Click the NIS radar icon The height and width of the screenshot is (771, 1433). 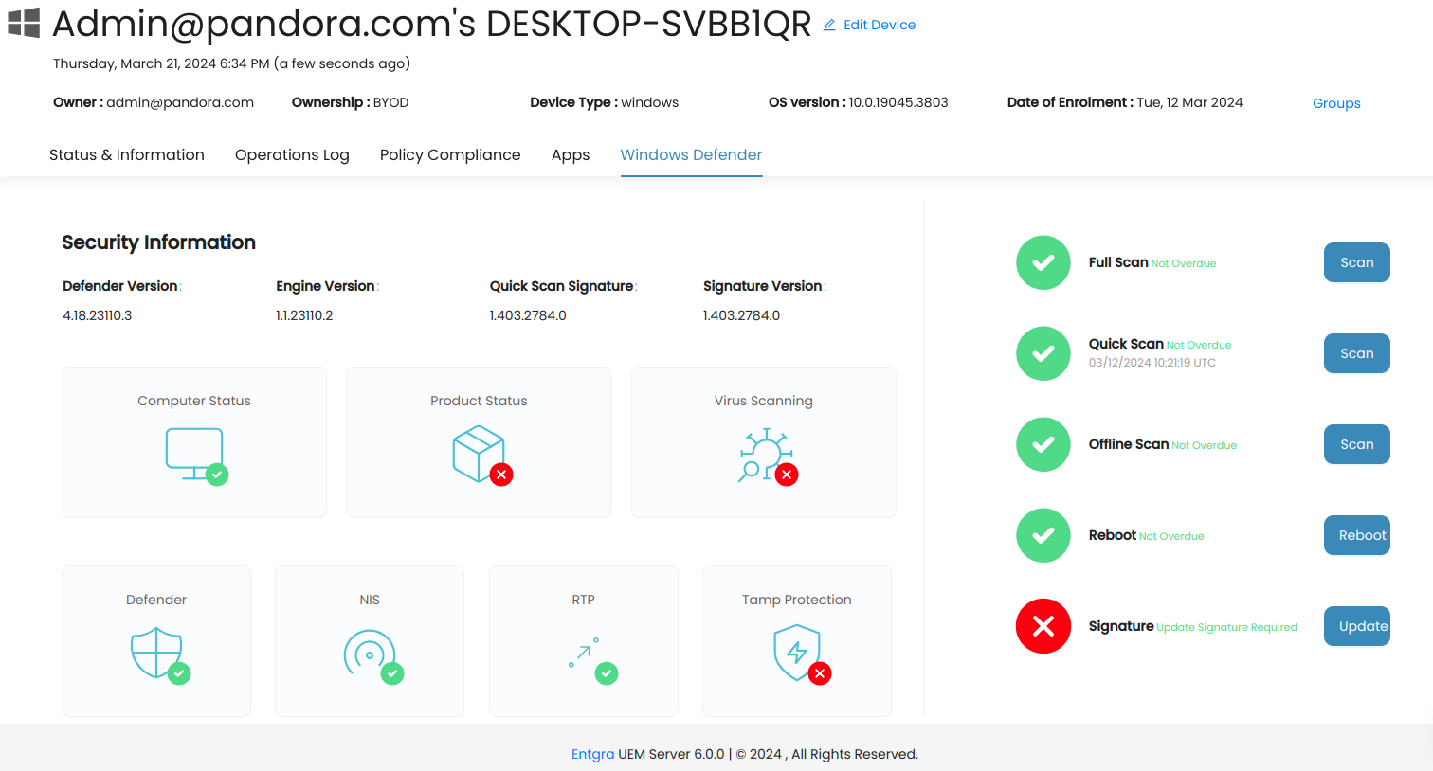(x=371, y=654)
